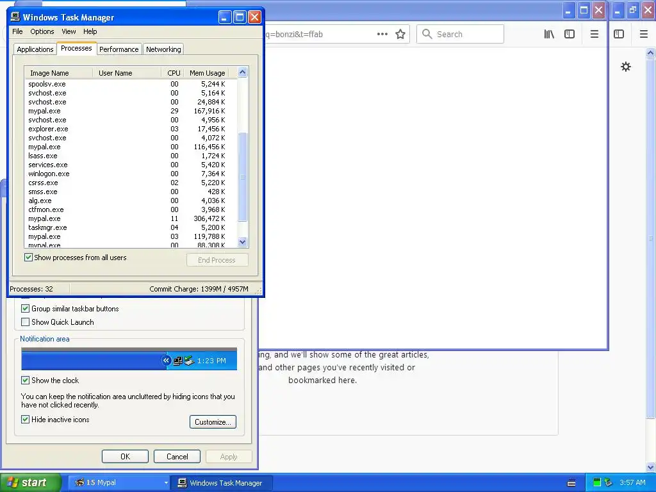656x492 pixels.
Task: Toggle the sidebar icon in front browser
Action: [570, 35]
